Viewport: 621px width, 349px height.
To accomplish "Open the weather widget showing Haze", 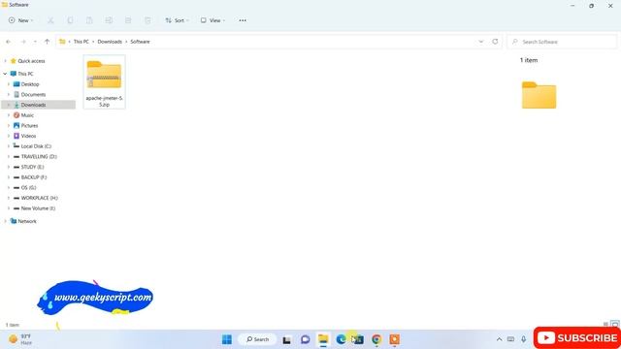I will [x=20, y=339].
